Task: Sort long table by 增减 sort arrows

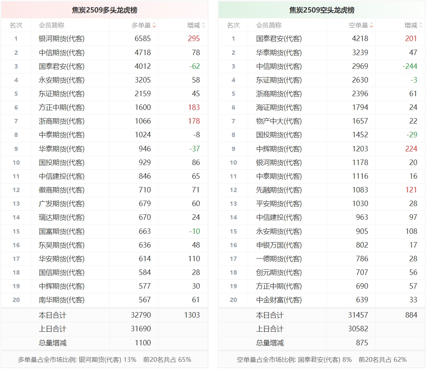Action: pos(204,25)
